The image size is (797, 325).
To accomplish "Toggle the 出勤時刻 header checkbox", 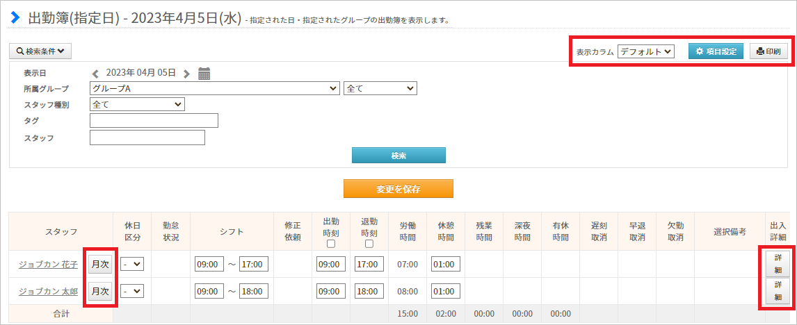I will click(x=331, y=244).
